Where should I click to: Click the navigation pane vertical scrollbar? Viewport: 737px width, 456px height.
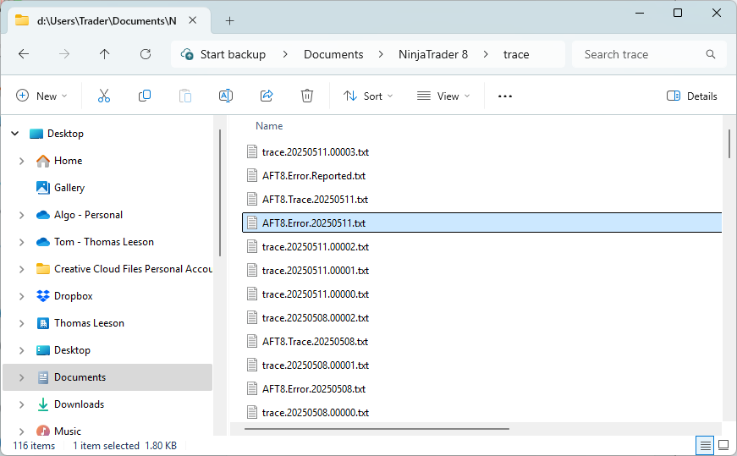coord(219,193)
